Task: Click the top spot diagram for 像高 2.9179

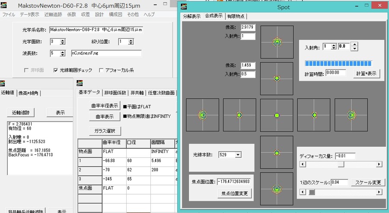Action: coord(277,42)
